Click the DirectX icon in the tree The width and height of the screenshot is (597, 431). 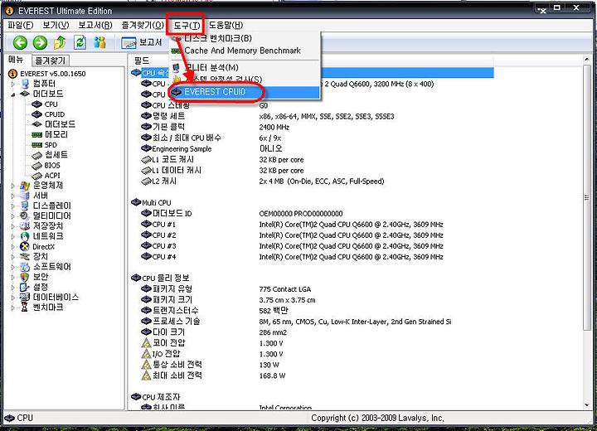coord(25,246)
